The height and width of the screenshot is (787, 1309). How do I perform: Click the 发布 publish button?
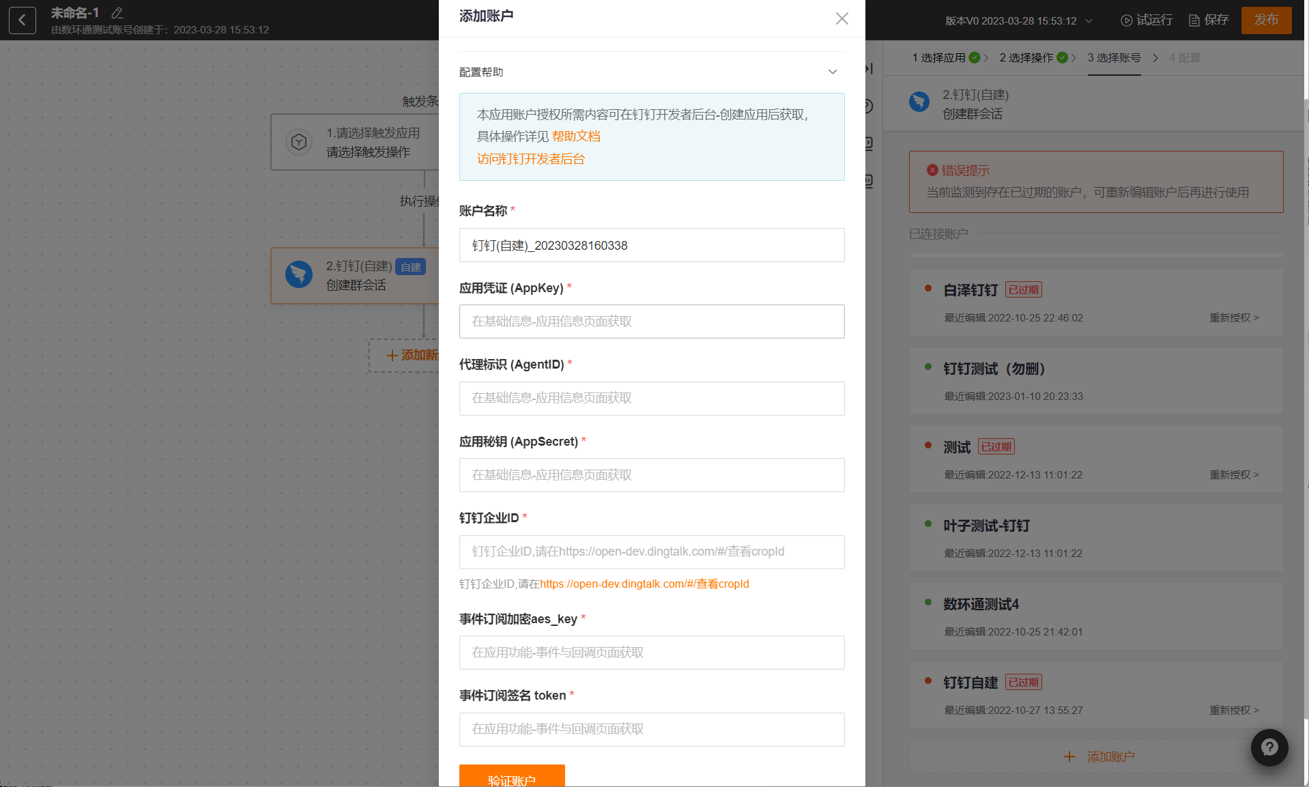coord(1266,20)
